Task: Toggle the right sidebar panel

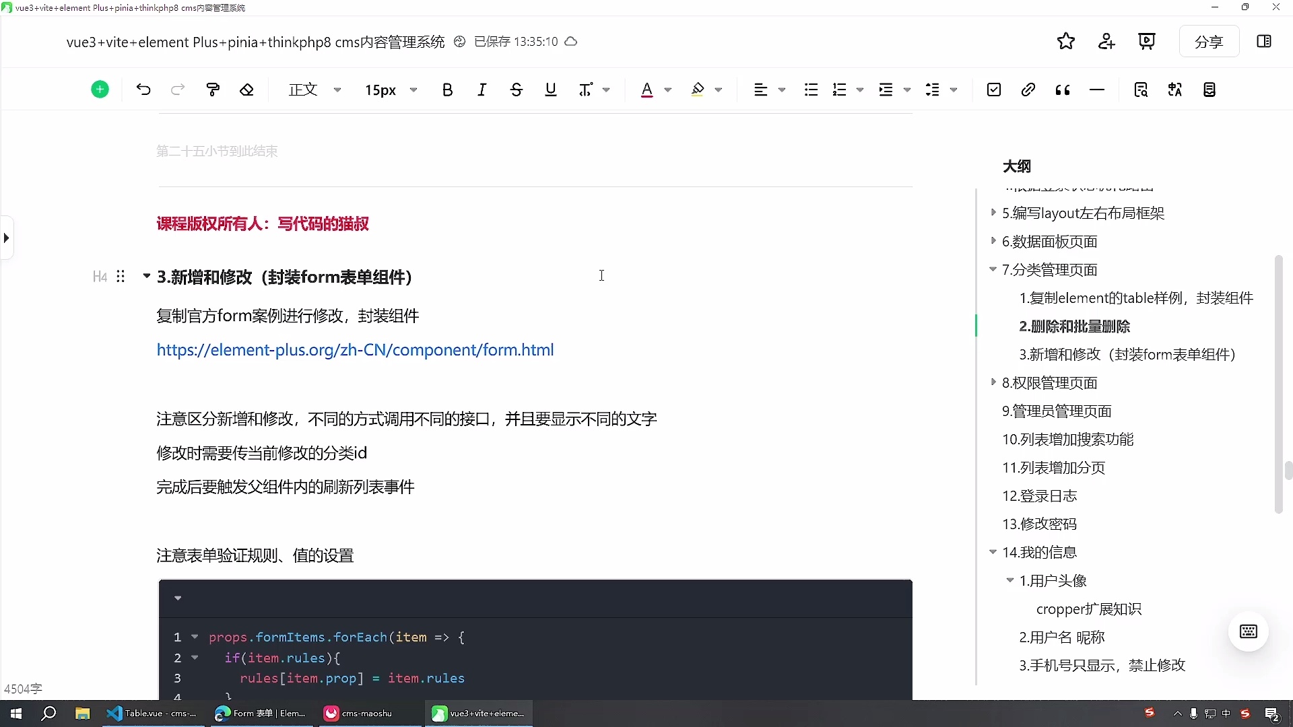Action: (1264, 42)
